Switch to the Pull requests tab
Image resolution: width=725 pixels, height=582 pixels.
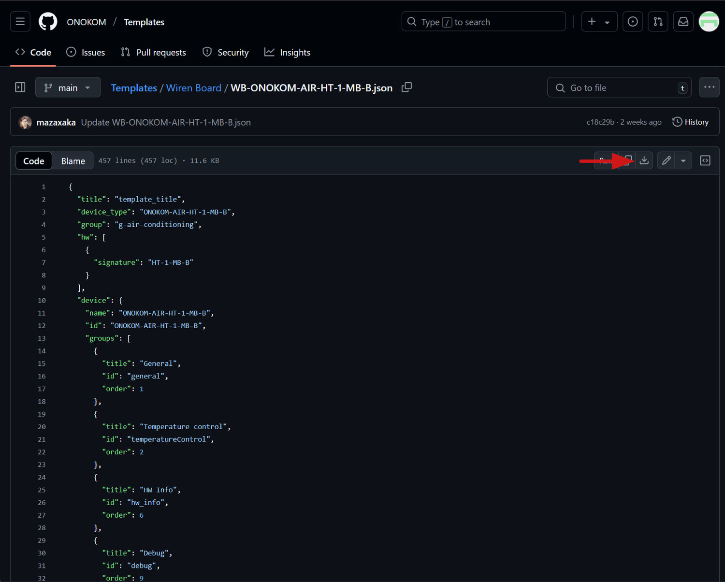click(x=153, y=52)
